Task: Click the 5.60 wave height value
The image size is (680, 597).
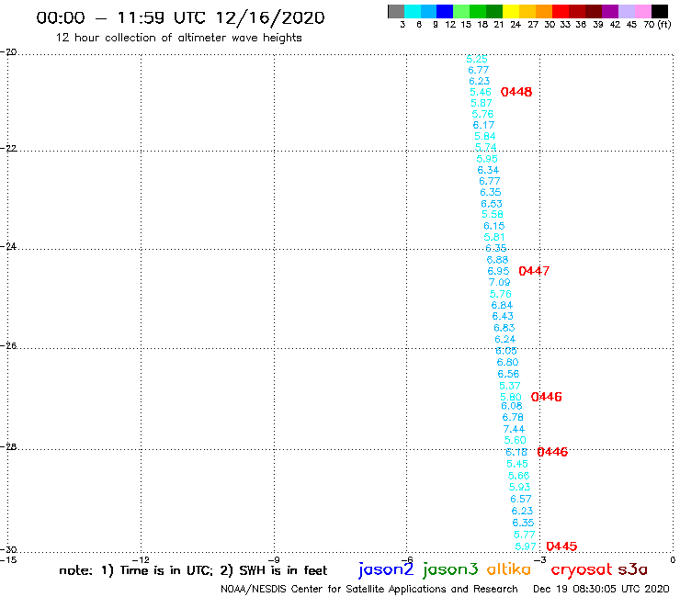Action: pyautogui.click(x=516, y=440)
